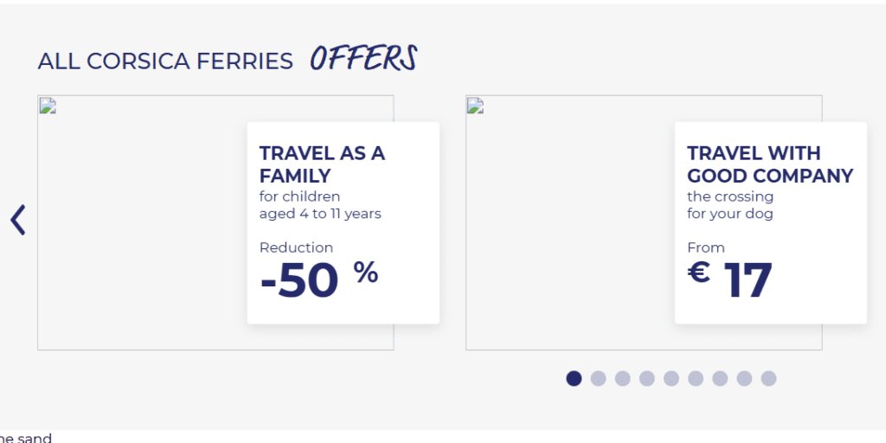The image size is (886, 443).
Task: Select the second carousel pagination dot
Action: click(x=598, y=378)
